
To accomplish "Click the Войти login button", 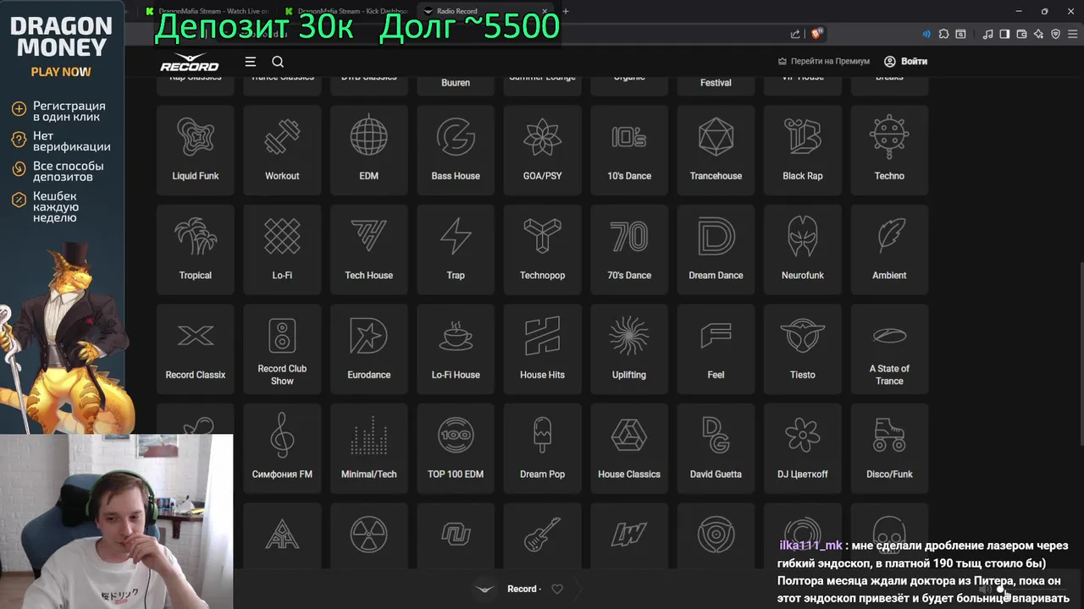I will pyautogui.click(x=906, y=62).
